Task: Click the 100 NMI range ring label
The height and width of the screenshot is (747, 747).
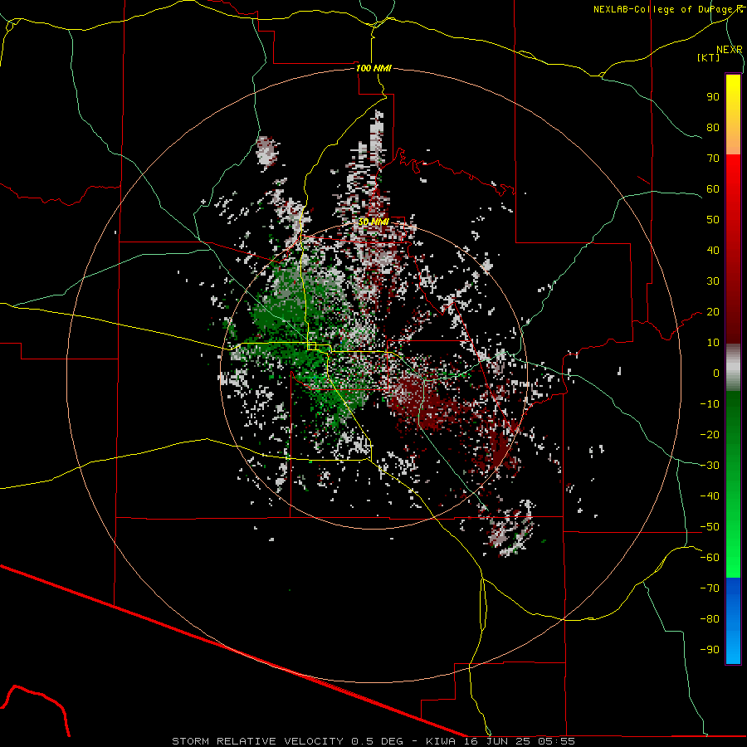Action: click(373, 68)
